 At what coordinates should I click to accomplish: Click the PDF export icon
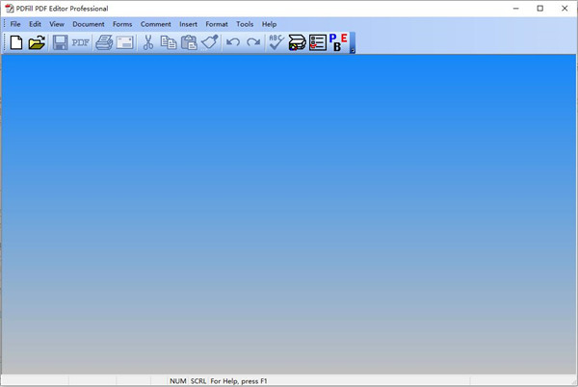point(81,42)
